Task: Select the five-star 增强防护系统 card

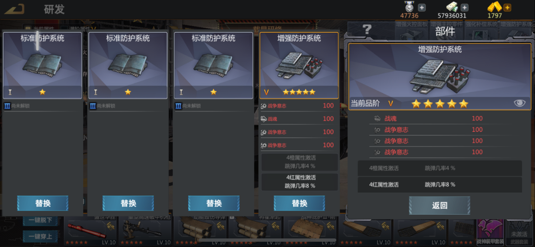Action: [299, 65]
